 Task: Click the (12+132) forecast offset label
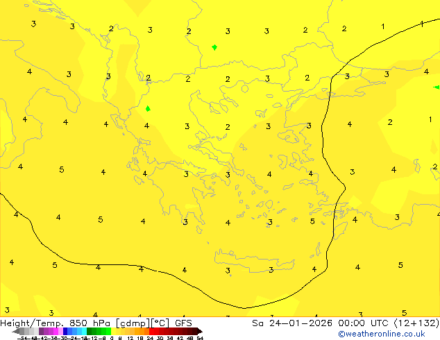[416, 323]
